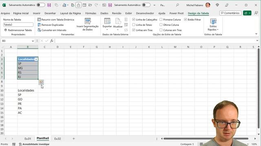This screenshot has height=146, width=261.
Task: Open the share button dropdown arrow
Action: coord(250,13)
